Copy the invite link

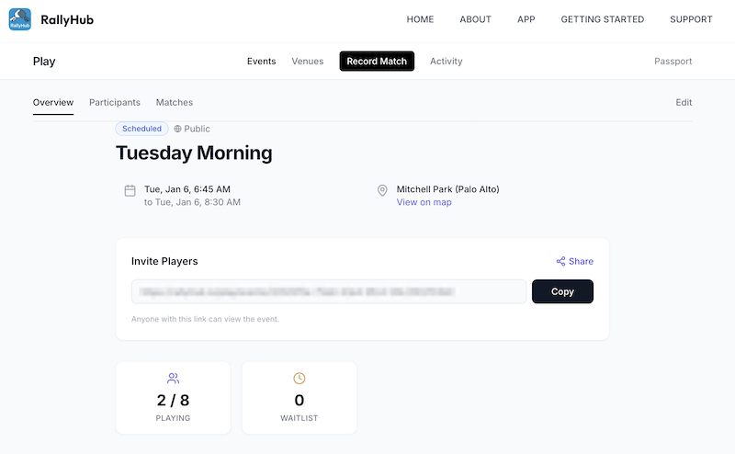[x=562, y=291]
